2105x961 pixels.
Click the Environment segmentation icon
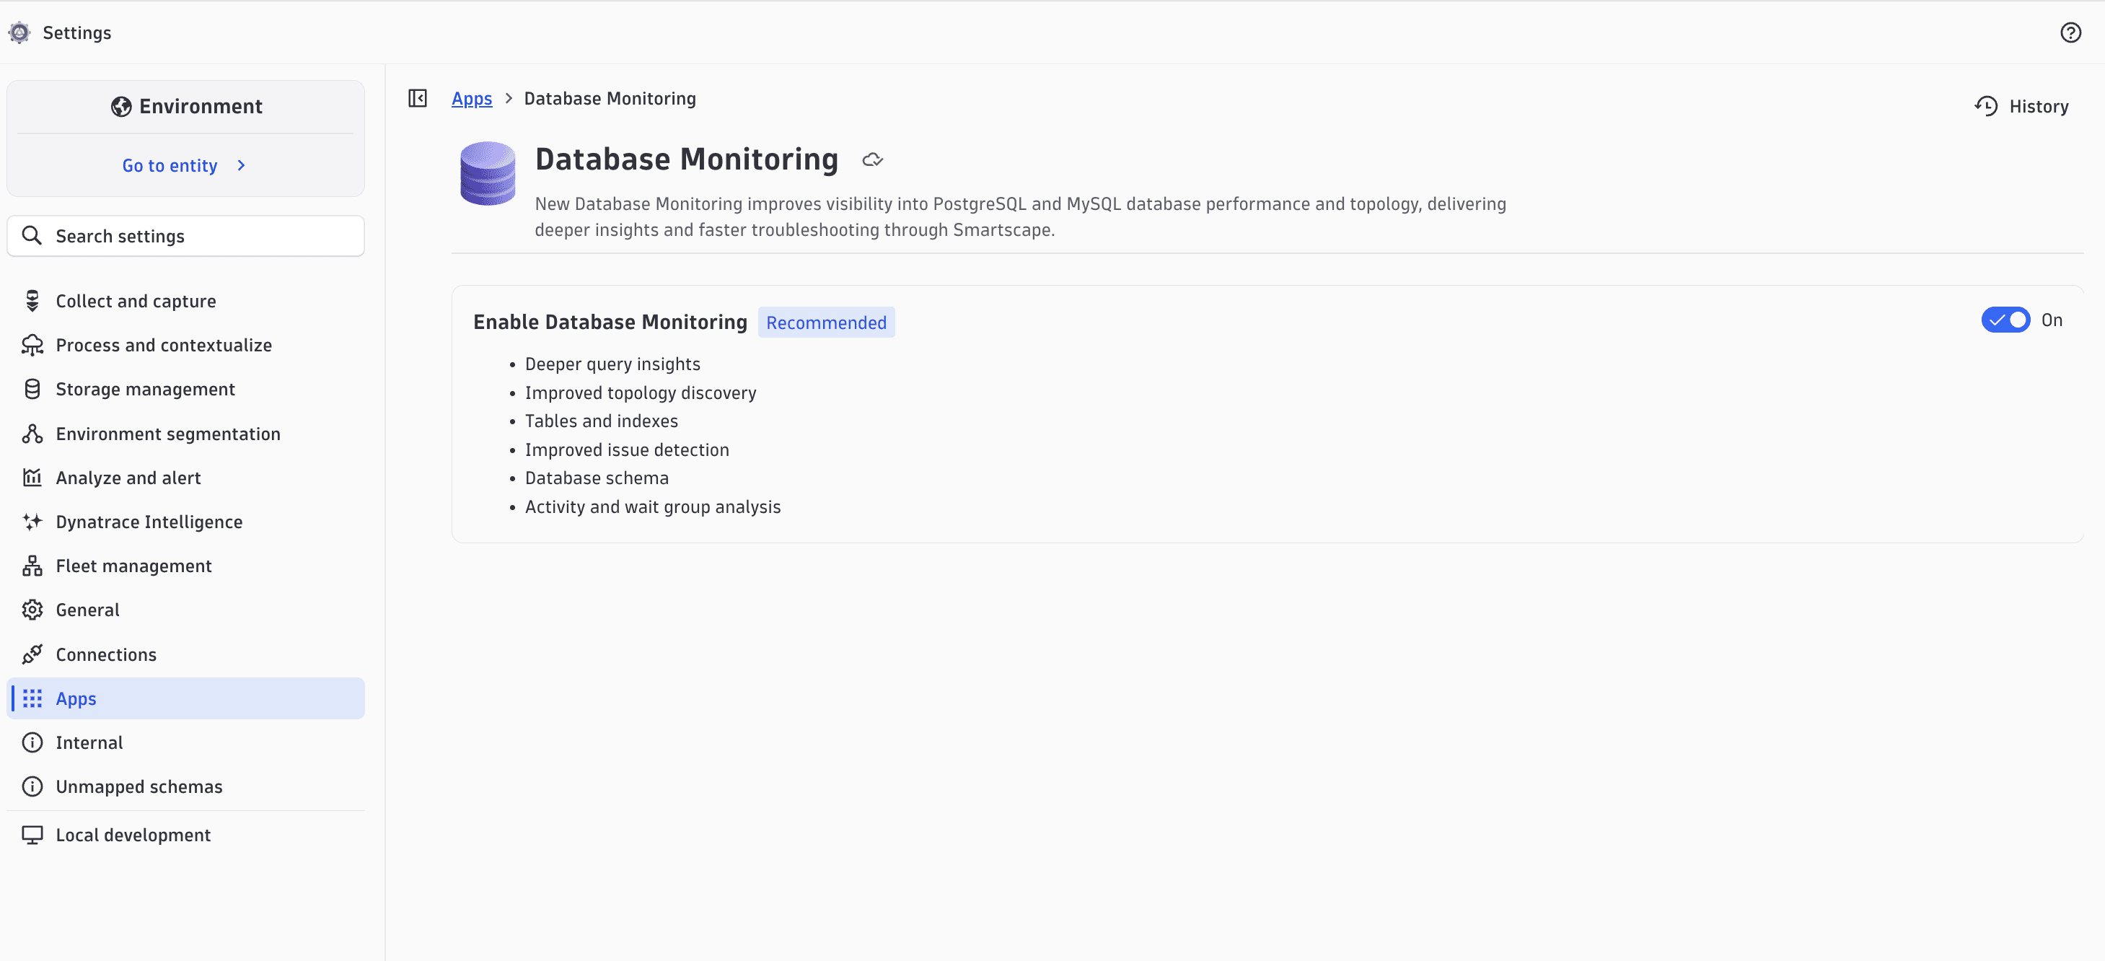pyautogui.click(x=32, y=434)
